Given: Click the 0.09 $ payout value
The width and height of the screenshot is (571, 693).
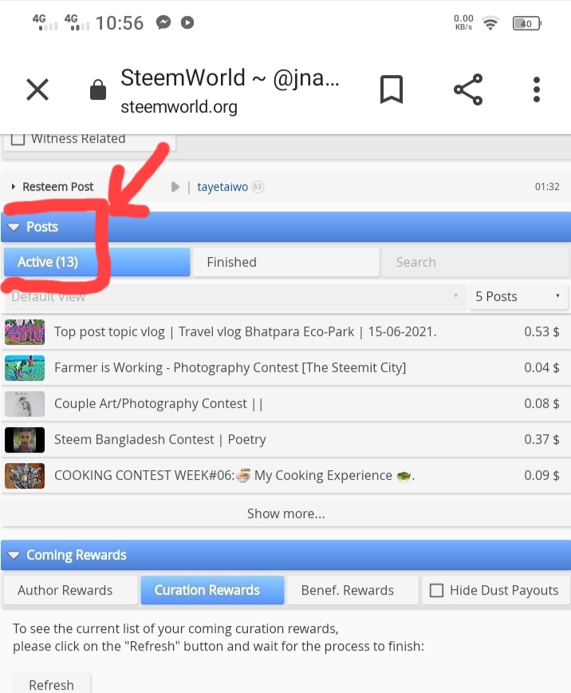Looking at the screenshot, I should coord(541,476).
